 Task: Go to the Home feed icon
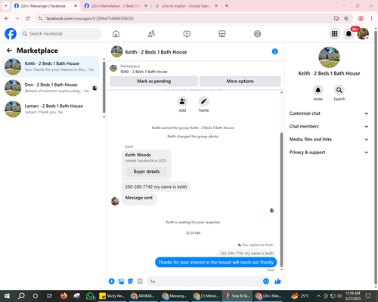tap(116, 34)
